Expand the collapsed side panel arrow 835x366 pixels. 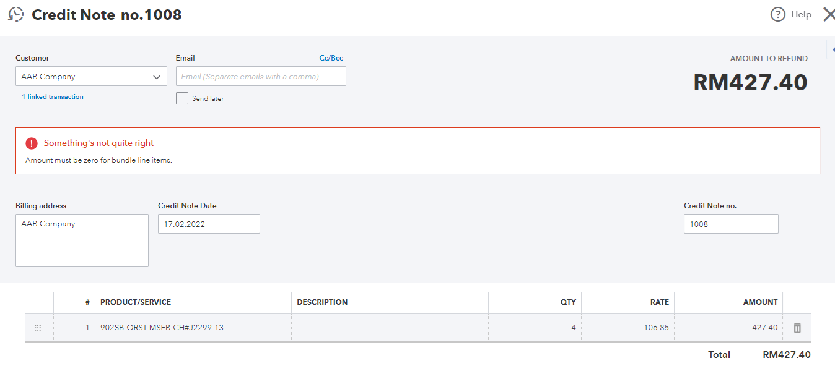click(831, 48)
